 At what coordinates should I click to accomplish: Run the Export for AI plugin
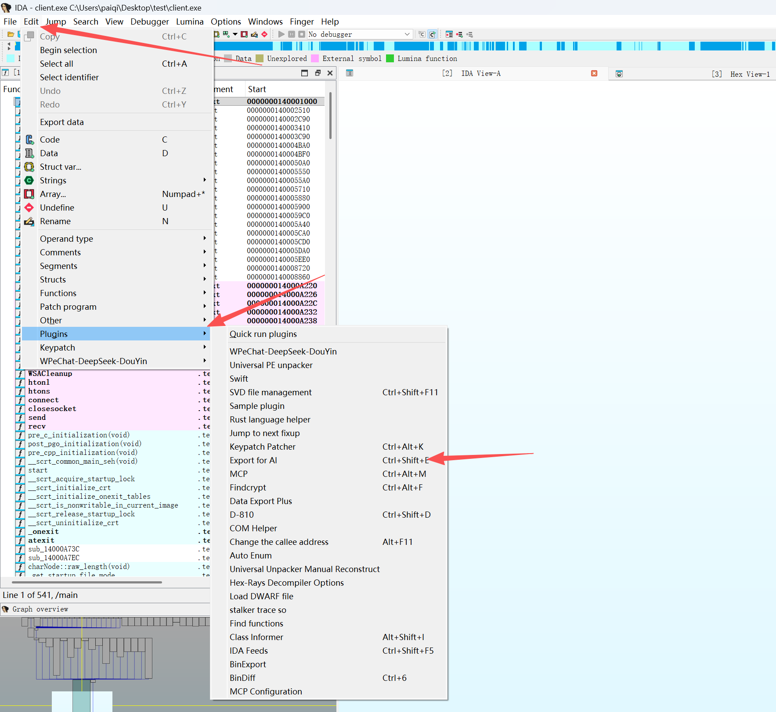329,460
